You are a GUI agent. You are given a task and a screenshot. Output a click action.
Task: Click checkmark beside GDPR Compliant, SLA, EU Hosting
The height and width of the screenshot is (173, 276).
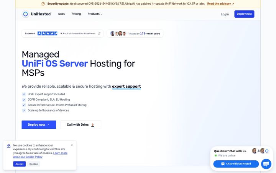[x=24, y=100]
